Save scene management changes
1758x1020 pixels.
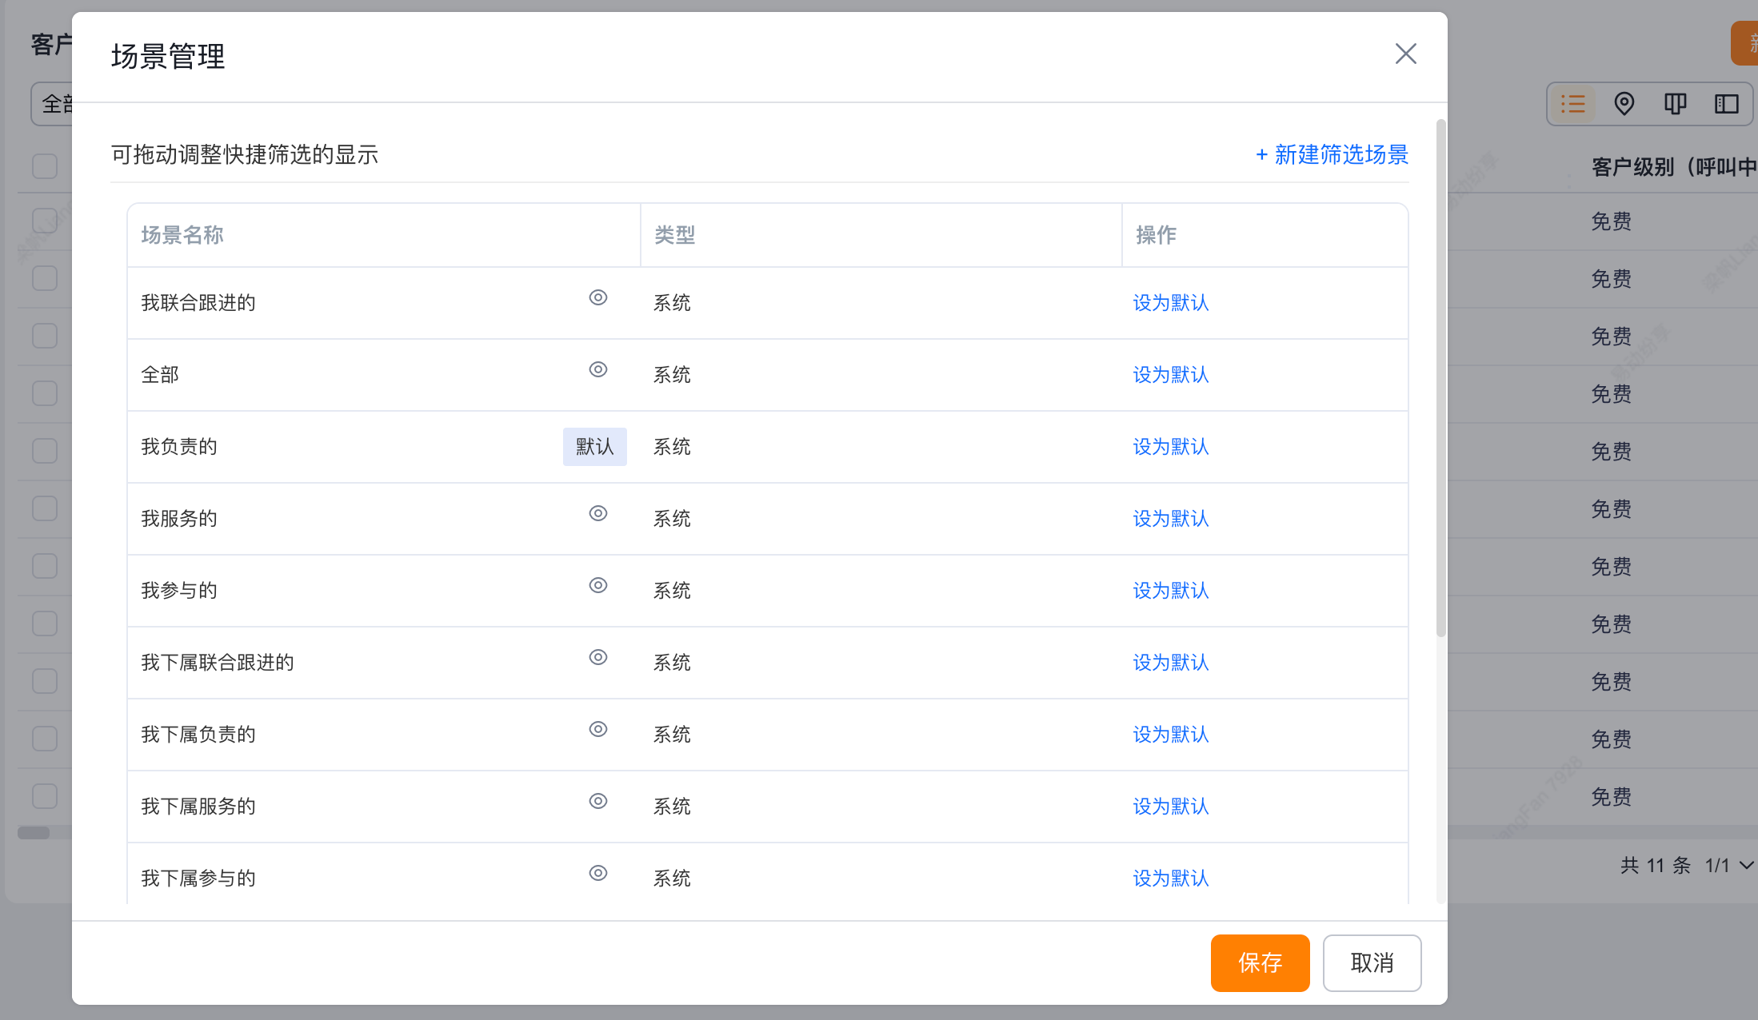pyautogui.click(x=1260, y=962)
